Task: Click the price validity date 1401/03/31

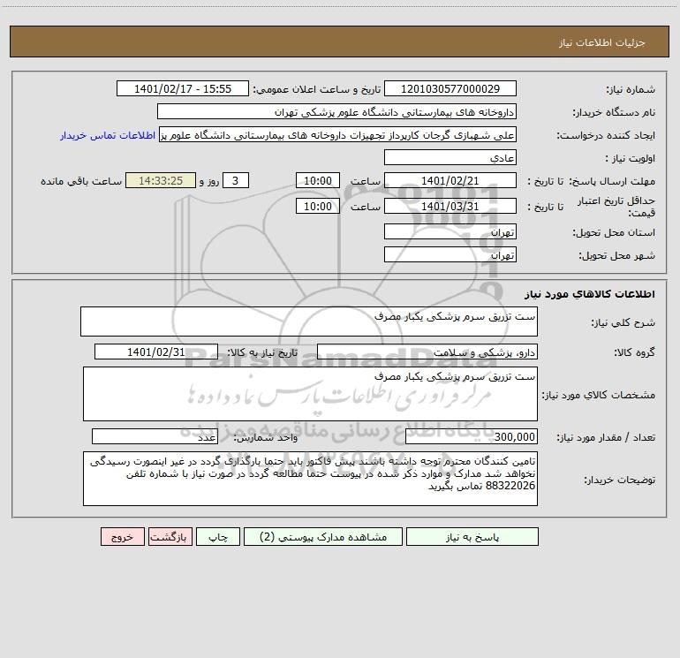Action: pyautogui.click(x=450, y=207)
